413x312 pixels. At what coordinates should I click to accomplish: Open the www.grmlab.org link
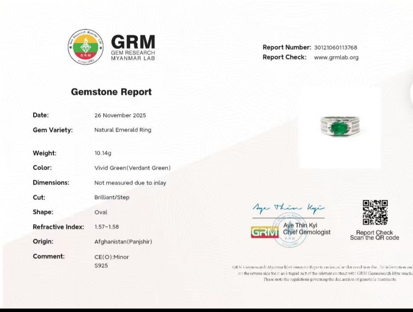(x=336, y=57)
